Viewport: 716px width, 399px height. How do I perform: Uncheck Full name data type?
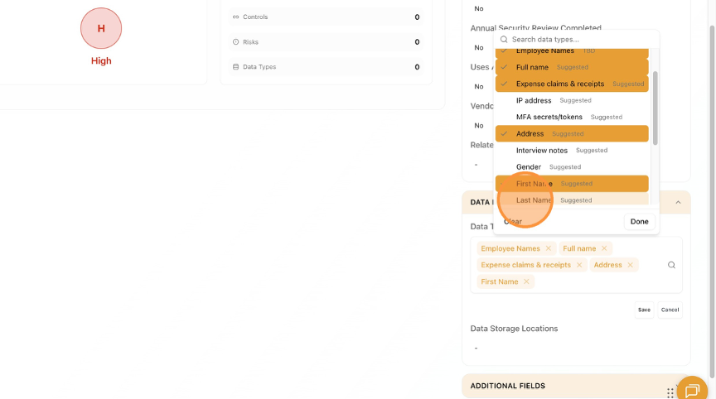(x=572, y=67)
